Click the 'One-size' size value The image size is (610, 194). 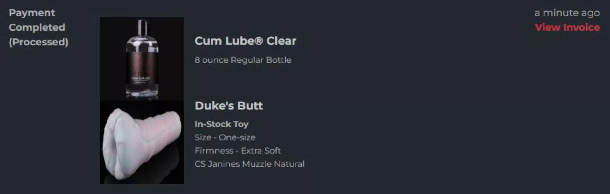pyautogui.click(x=237, y=137)
